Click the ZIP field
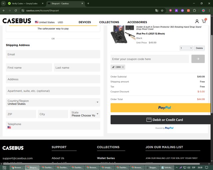 click(21, 114)
